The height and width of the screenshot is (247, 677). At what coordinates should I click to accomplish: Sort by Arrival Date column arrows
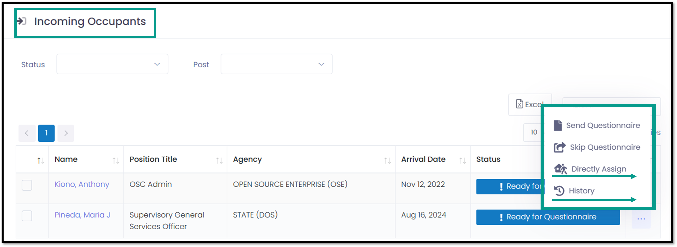462,161
